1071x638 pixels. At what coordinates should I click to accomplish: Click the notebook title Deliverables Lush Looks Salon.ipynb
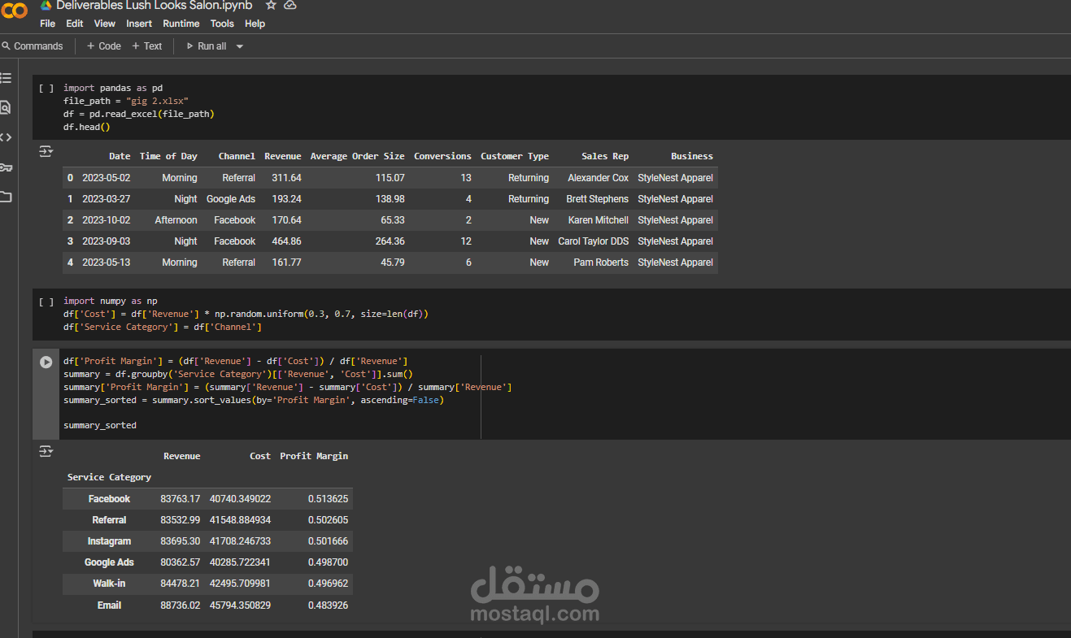pos(155,5)
